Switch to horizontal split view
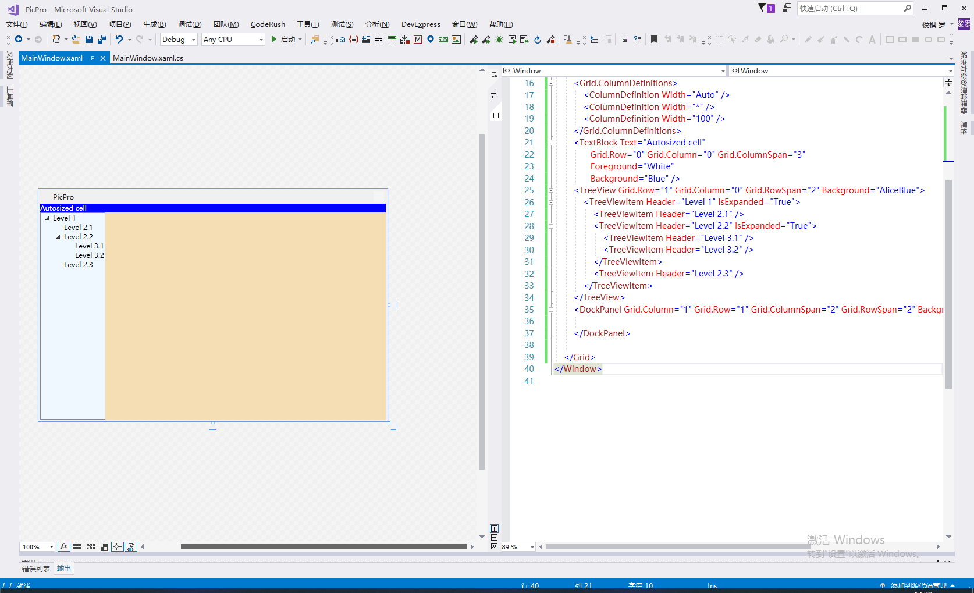The image size is (974, 593). click(494, 538)
